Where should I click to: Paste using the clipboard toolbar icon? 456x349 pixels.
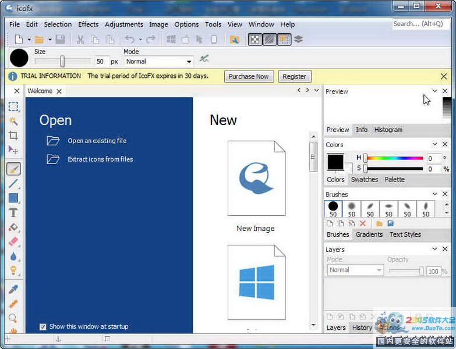(x=110, y=39)
